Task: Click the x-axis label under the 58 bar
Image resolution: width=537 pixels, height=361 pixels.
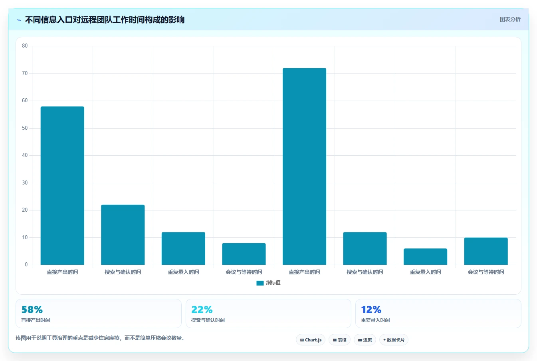Action: pyautogui.click(x=62, y=272)
